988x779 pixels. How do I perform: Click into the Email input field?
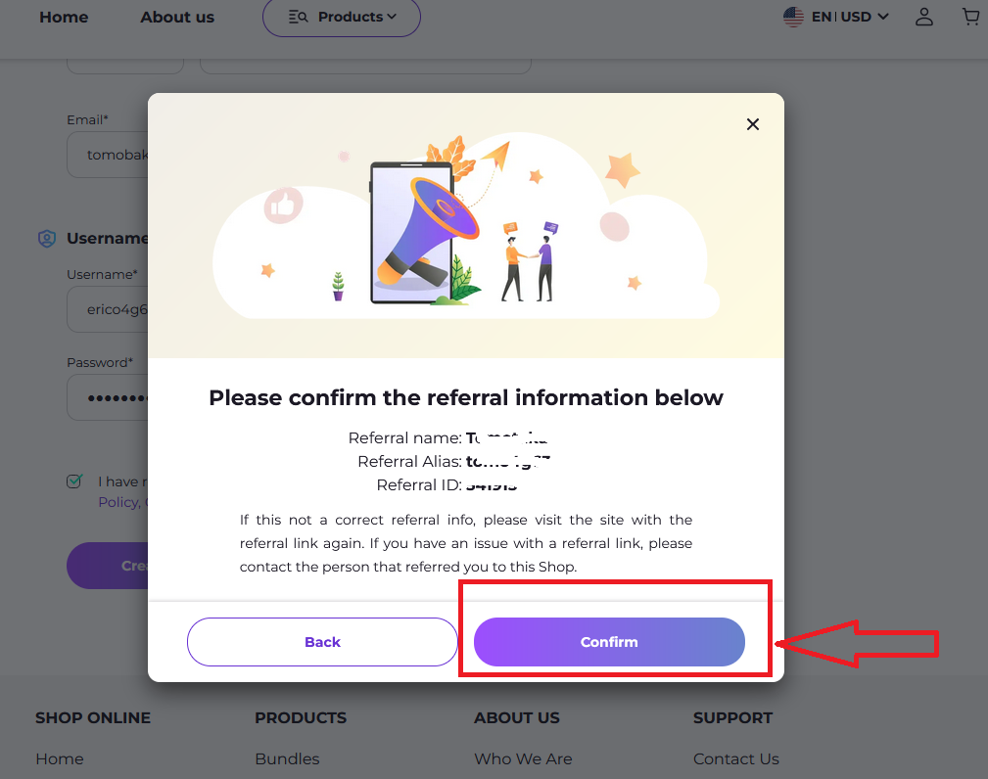(108, 155)
